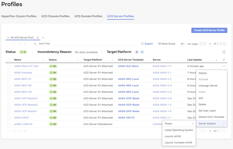The width and height of the screenshot is (233, 149).
Task: Switch to HyperFlex Cluster Profiles tab
Action: point(19,16)
